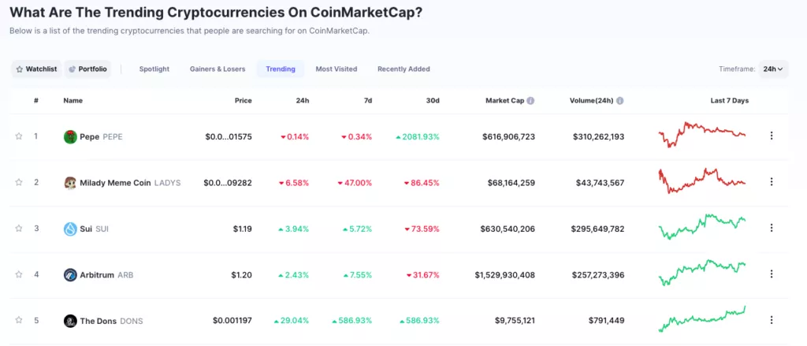Open the 24h timeframe dropdown
This screenshot has width=807, height=346.
pyautogui.click(x=773, y=69)
